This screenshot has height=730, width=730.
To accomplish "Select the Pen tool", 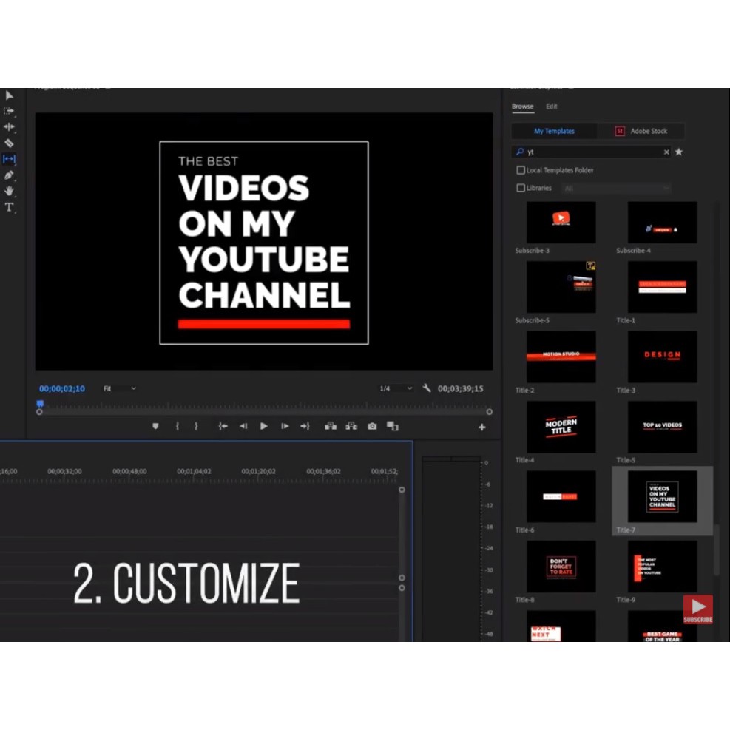I will (9, 175).
